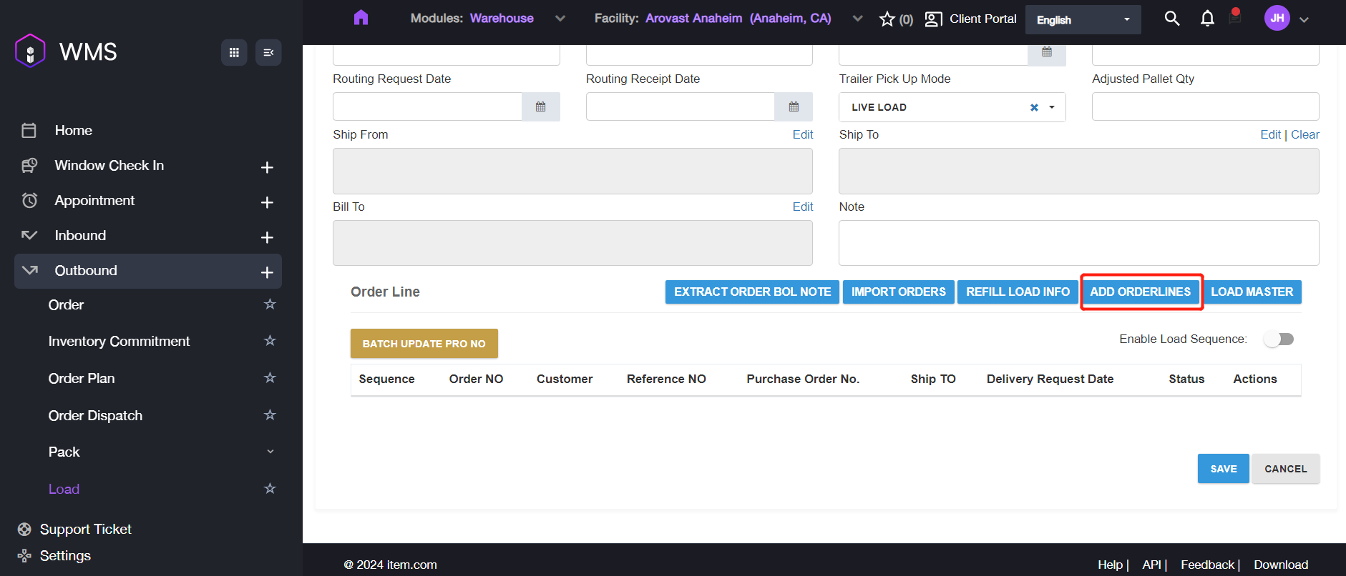Toggle Enable Load Sequence switch
Screen dimensions: 1346x576
(x=1278, y=339)
